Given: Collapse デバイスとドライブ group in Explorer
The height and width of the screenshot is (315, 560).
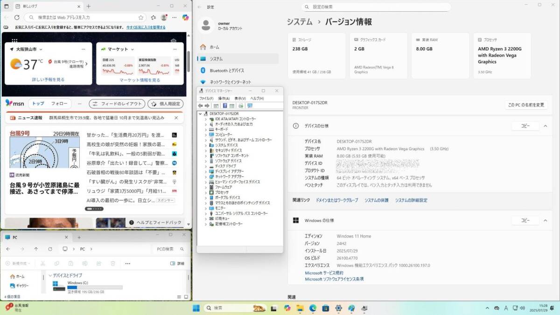Looking at the screenshot, I should 50,275.
